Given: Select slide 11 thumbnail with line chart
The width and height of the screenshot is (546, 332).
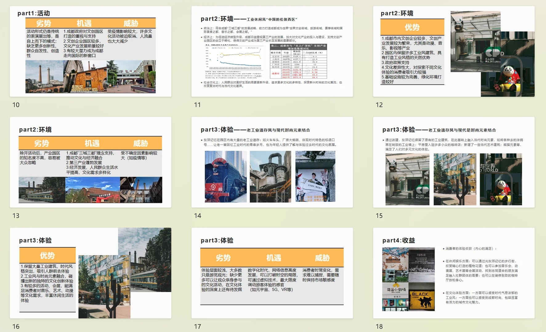Looking at the screenshot, I should [x=272, y=51].
